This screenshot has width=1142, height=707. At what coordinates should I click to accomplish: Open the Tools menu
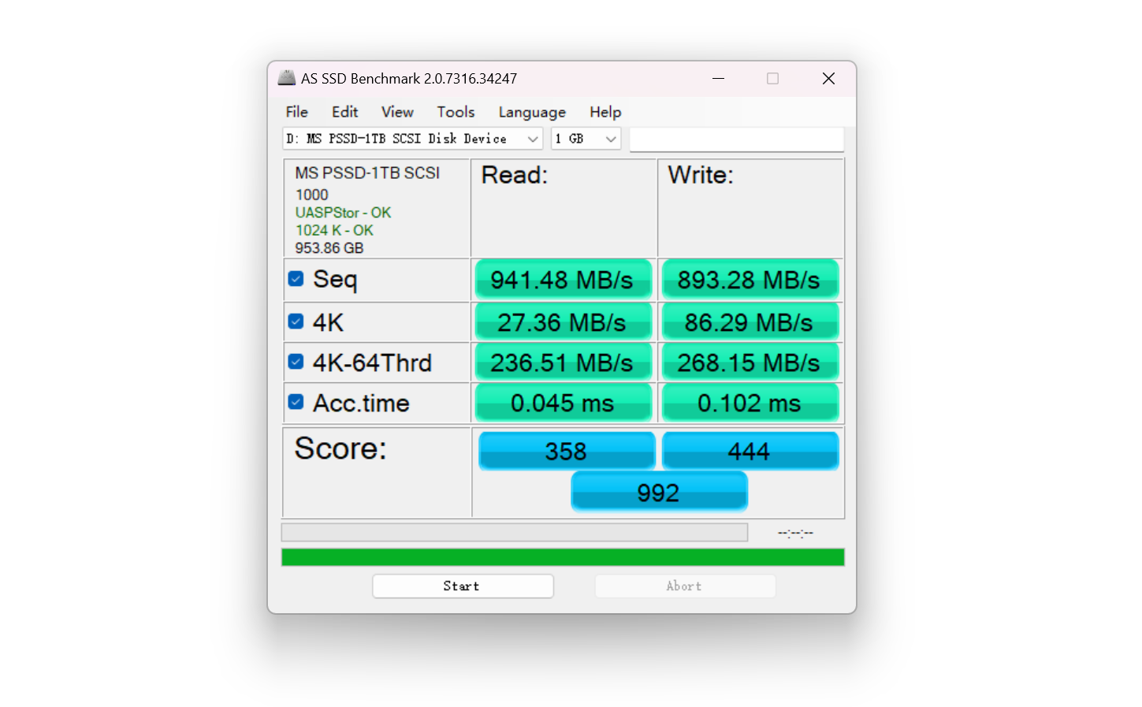click(x=456, y=112)
